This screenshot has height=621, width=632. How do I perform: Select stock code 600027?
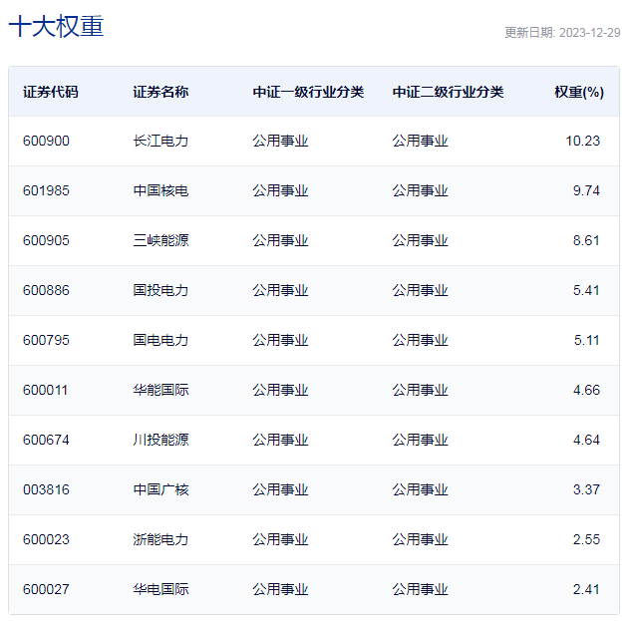pos(46,589)
